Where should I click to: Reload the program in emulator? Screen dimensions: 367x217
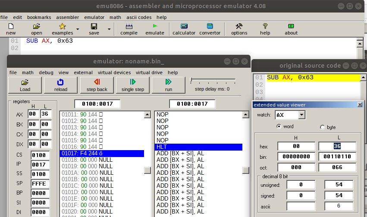[61, 85]
